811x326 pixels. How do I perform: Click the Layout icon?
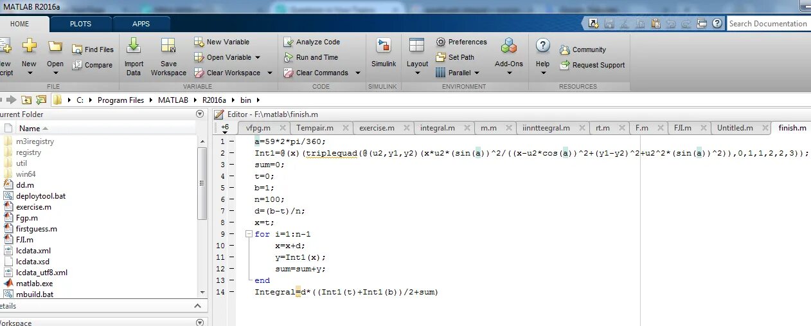coord(417,46)
